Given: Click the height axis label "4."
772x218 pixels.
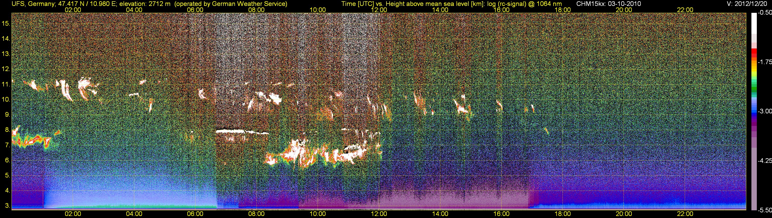Looking at the screenshot, I should point(7,191).
